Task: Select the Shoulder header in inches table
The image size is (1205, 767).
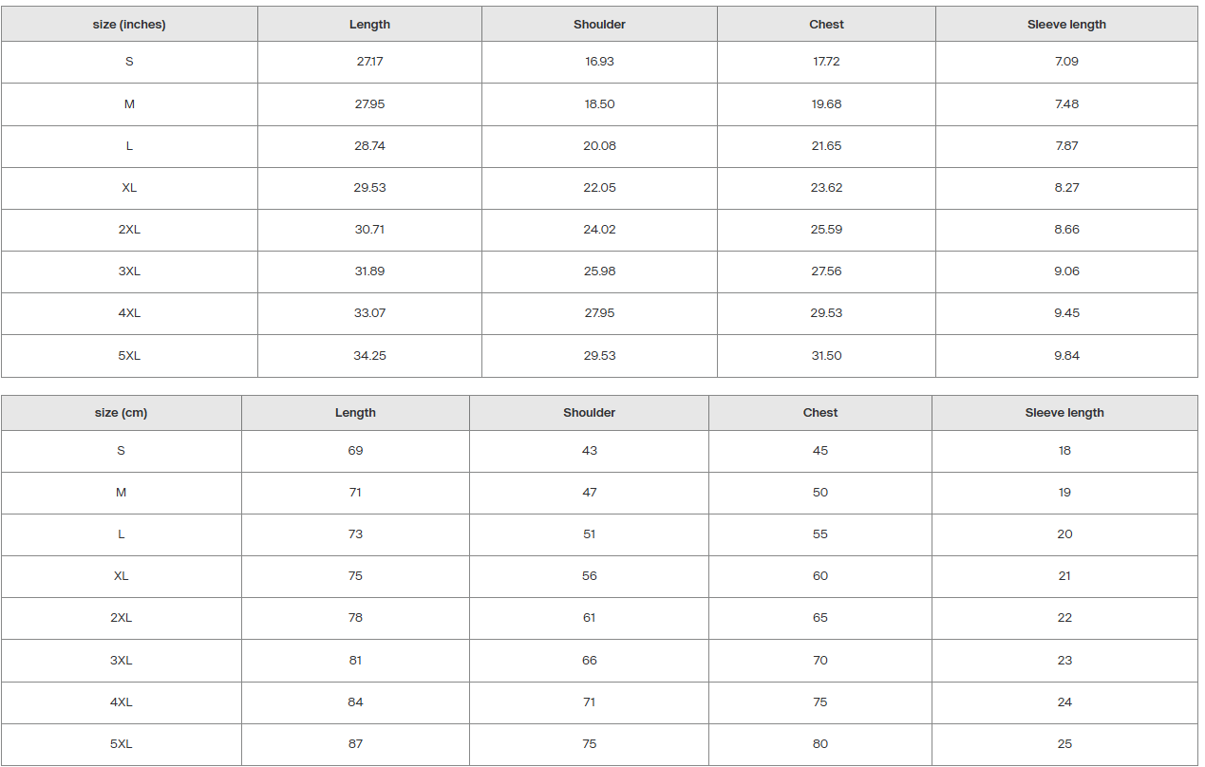Action: [599, 25]
